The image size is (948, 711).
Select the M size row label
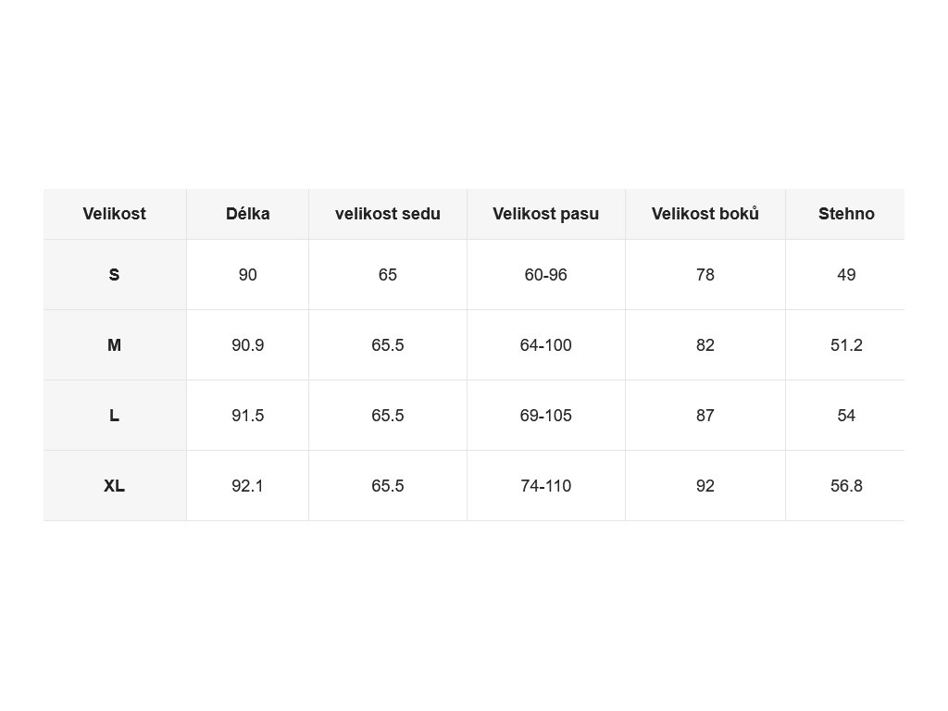(114, 345)
